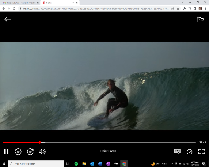Viewport: 209px width, 167px height.
Task: Open network settings tray icon
Action: click(x=184, y=164)
